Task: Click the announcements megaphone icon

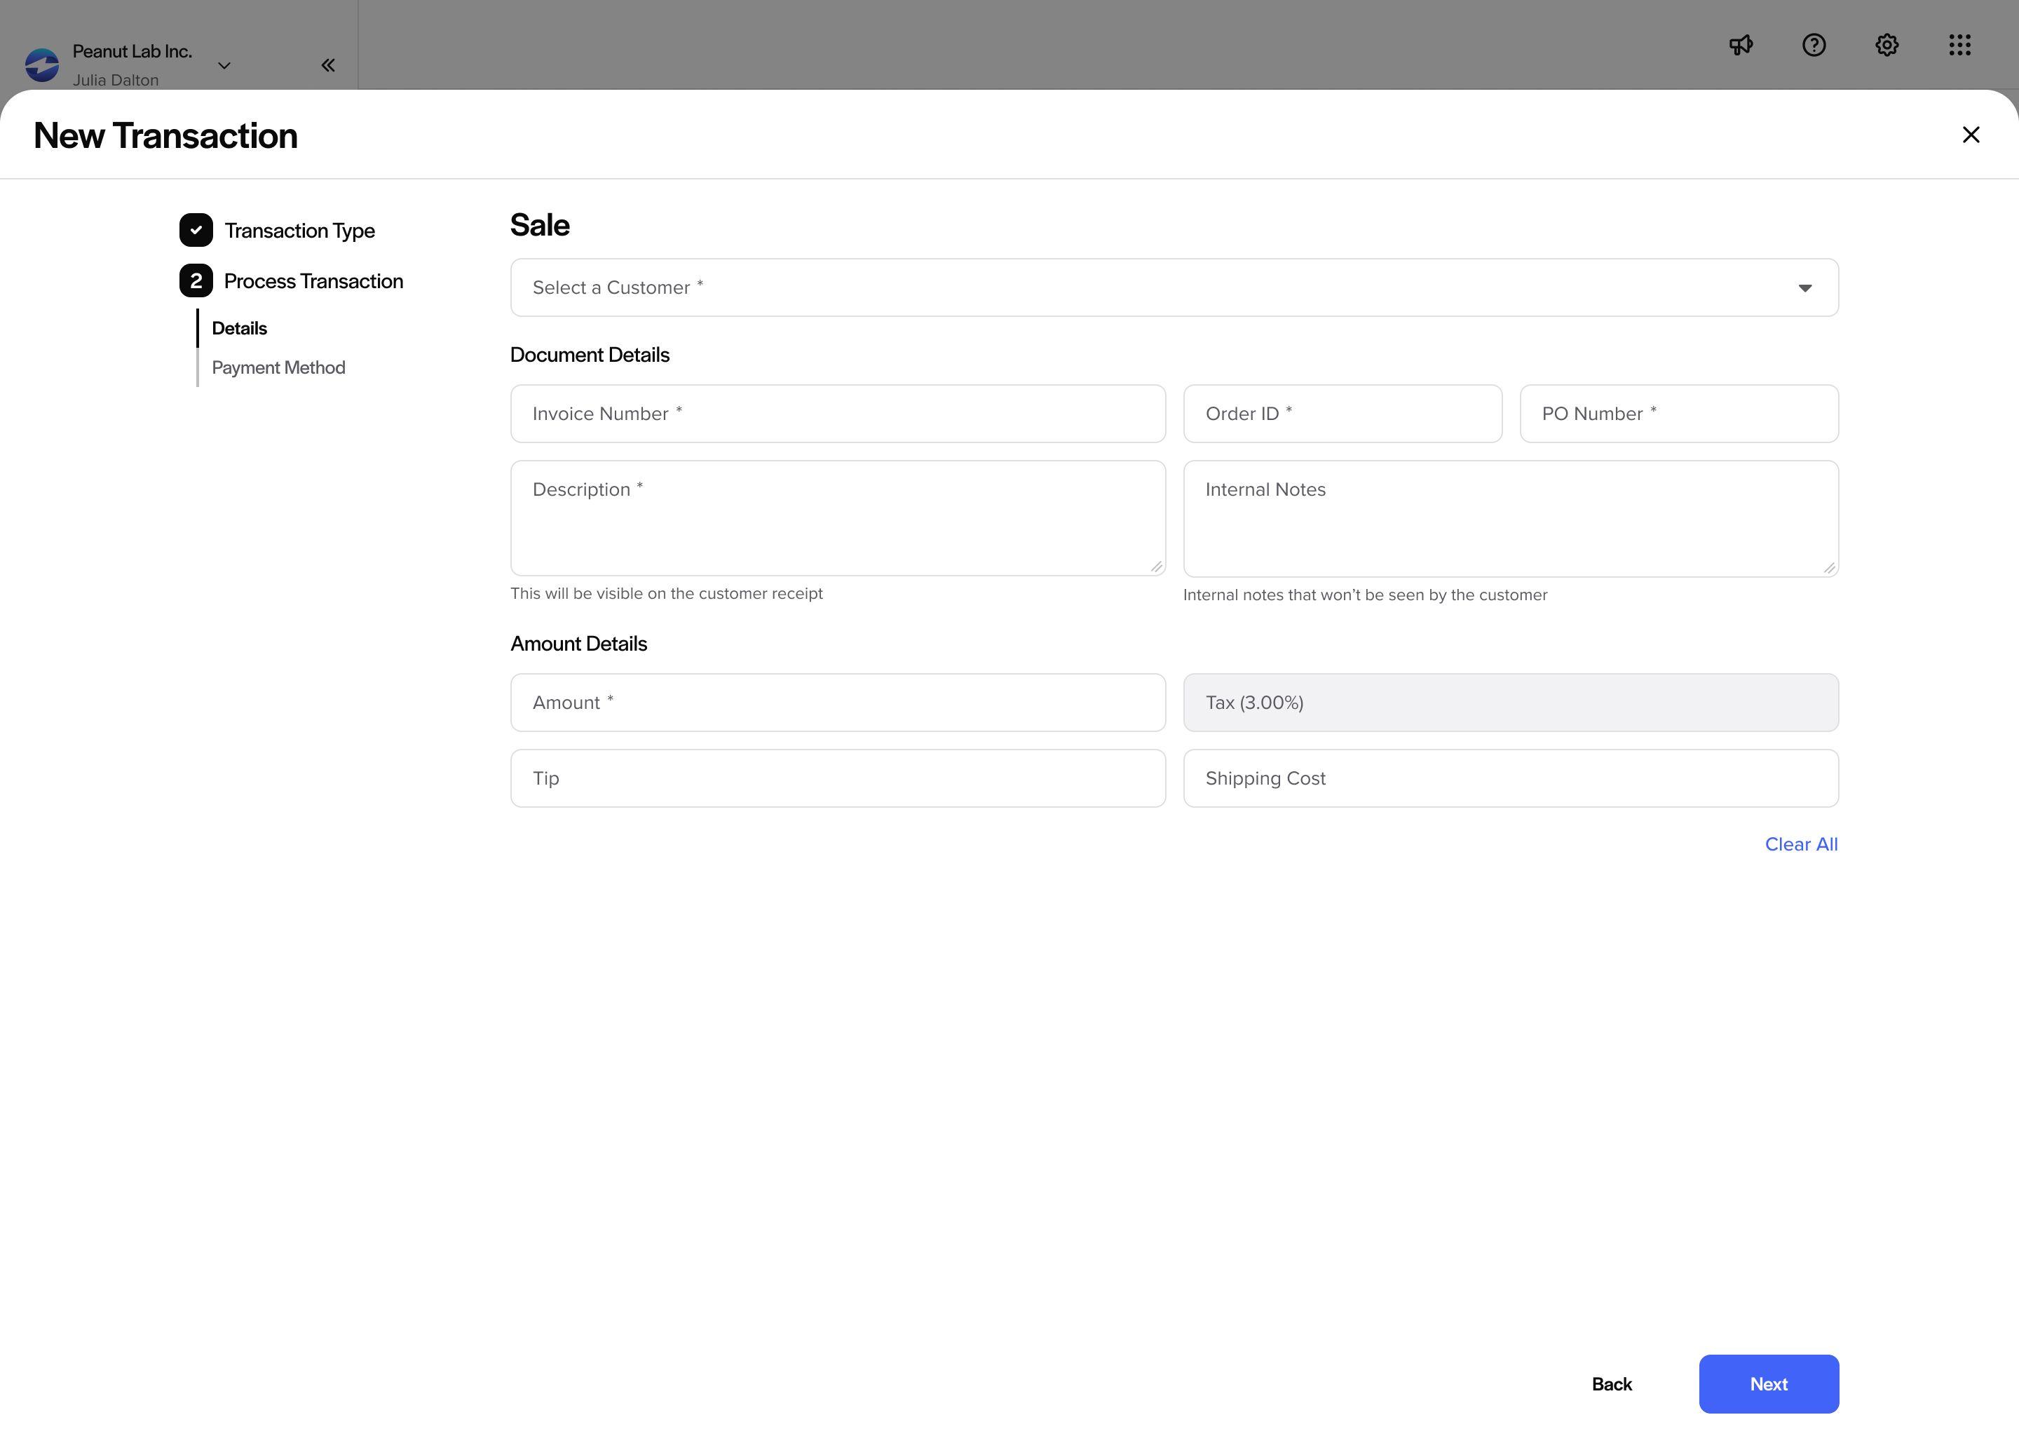Action: pos(1741,45)
